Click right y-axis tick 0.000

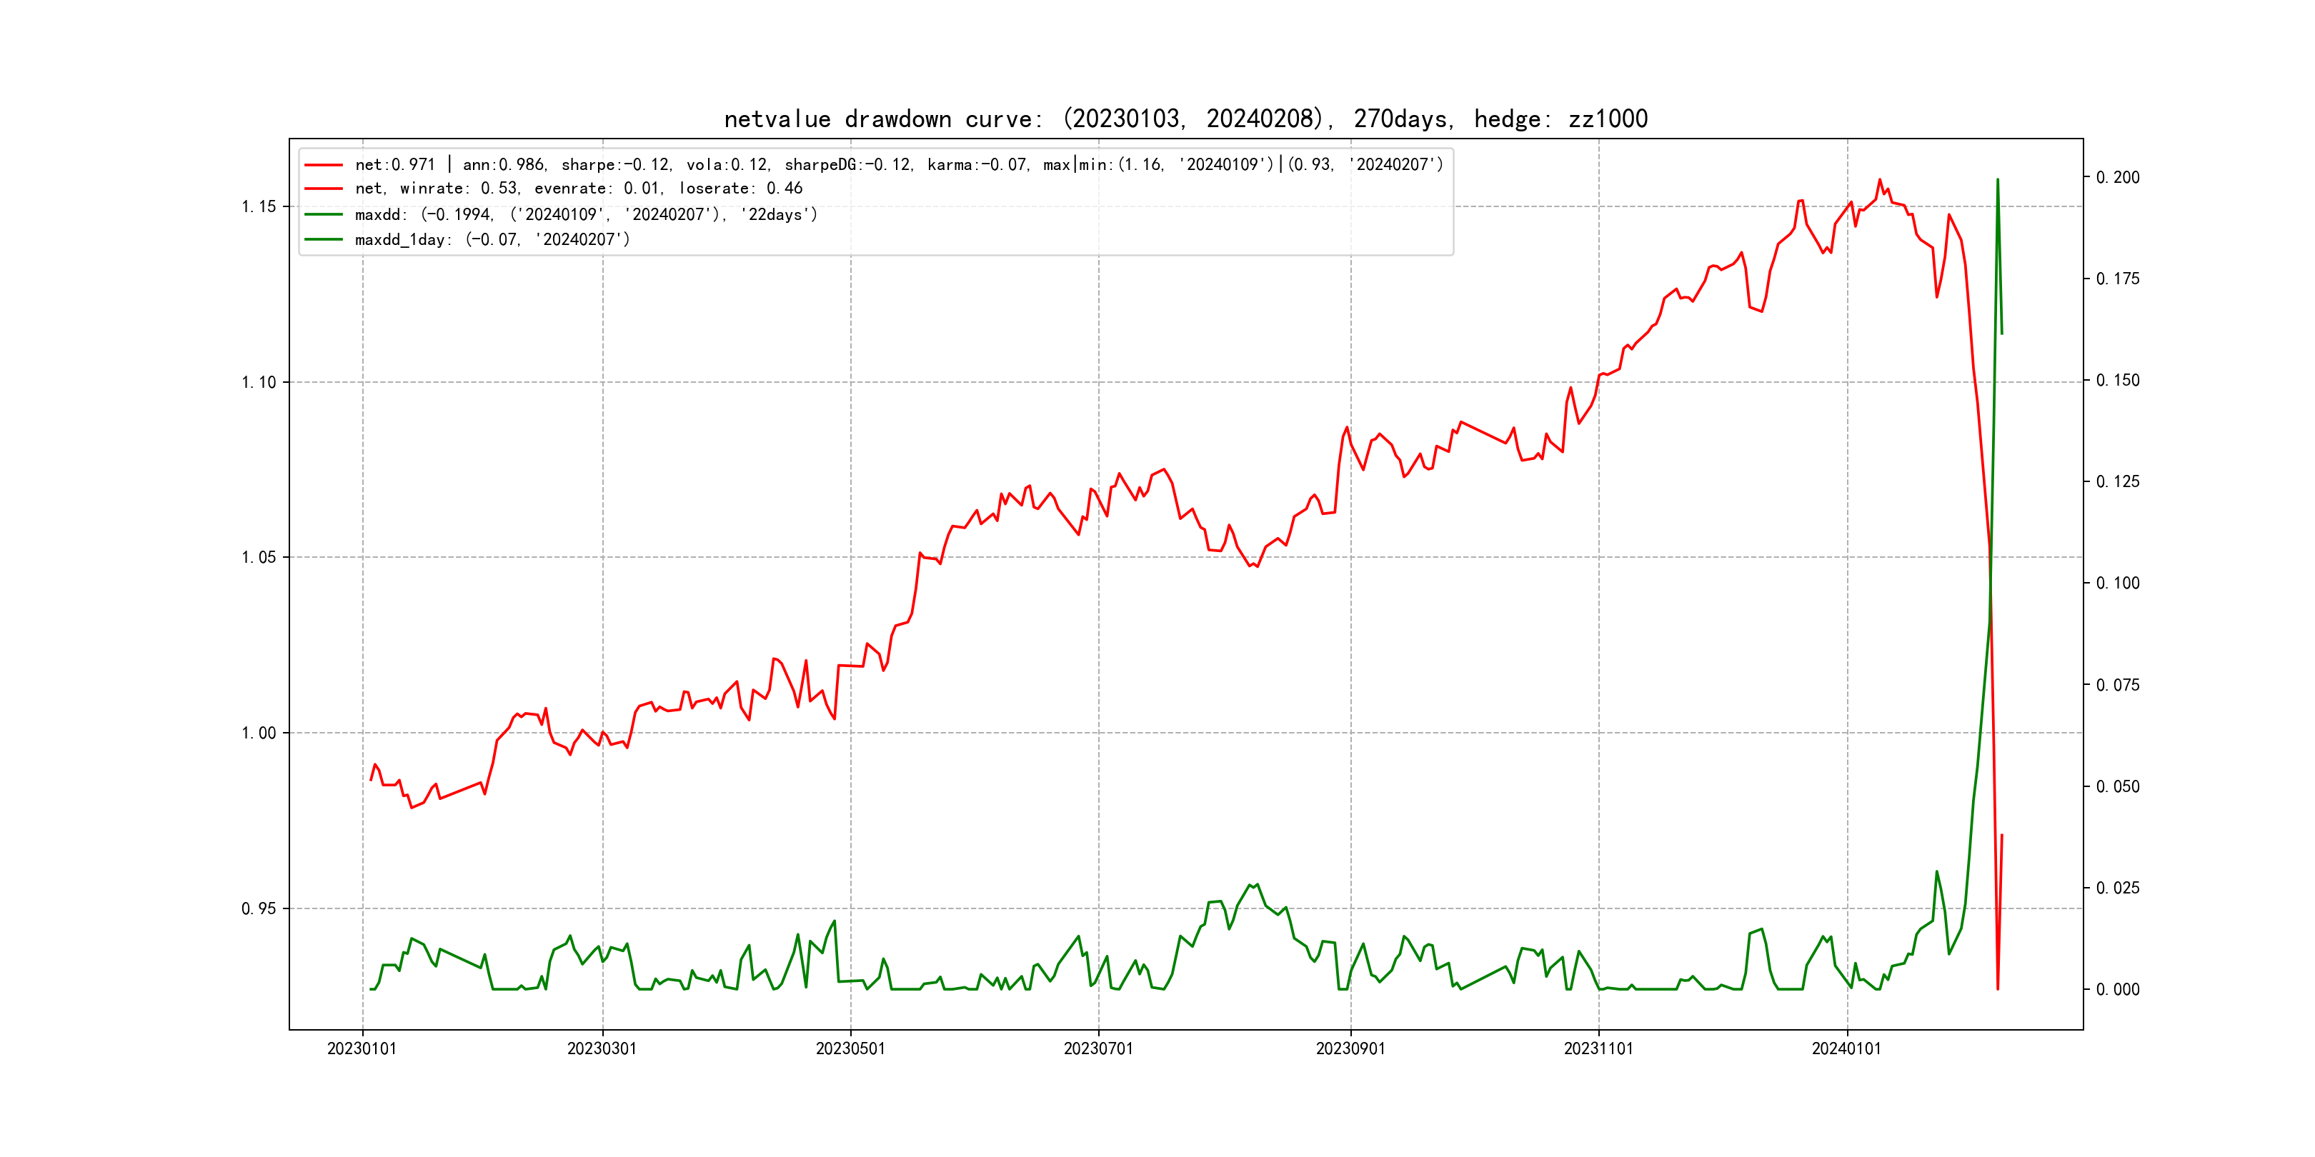point(2117,989)
